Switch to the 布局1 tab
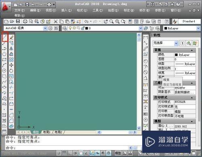Screen dimensions: 202x157 click(46, 132)
